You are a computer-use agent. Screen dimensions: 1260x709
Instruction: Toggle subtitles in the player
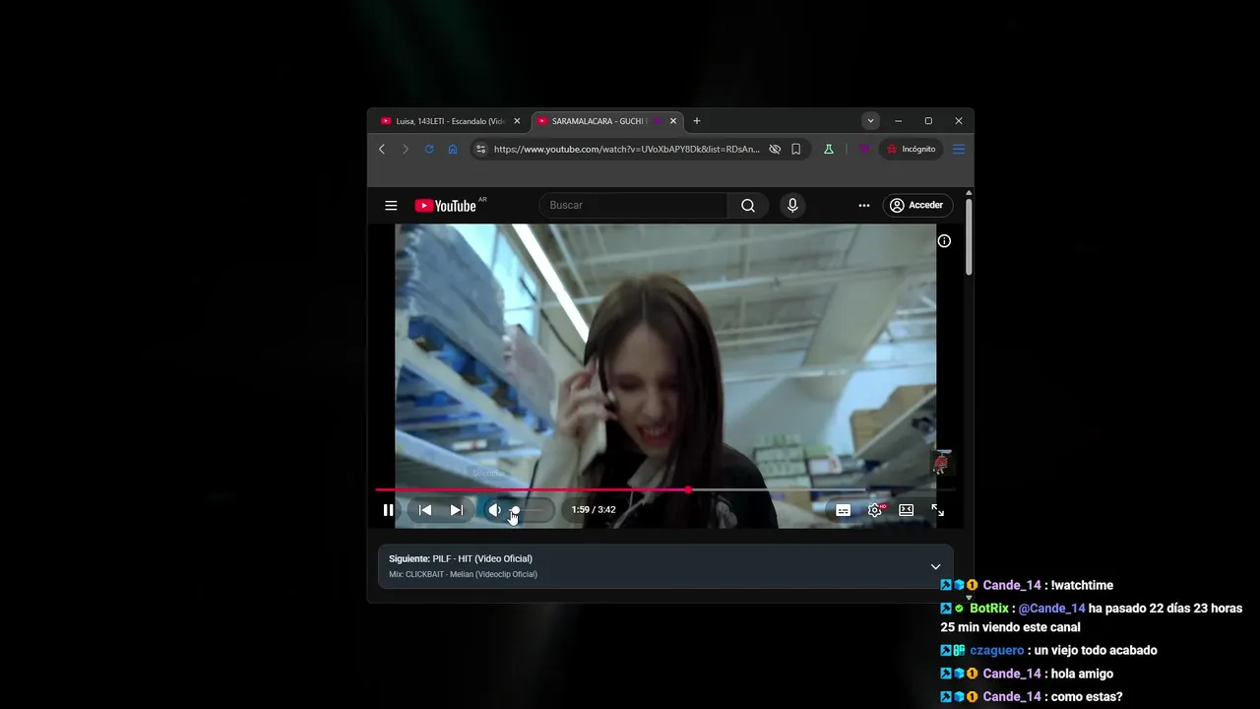(x=844, y=510)
